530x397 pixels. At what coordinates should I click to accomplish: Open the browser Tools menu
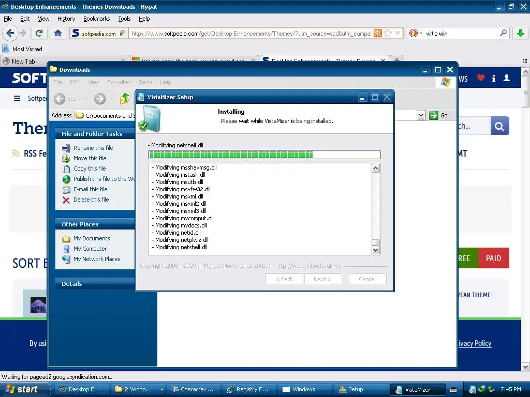click(x=124, y=19)
